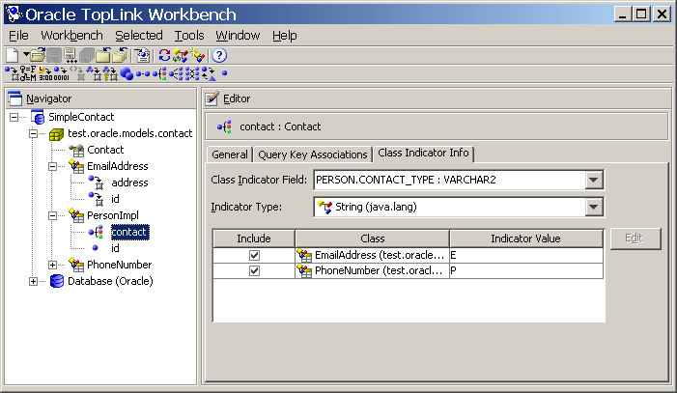Select the Serialized (00101) mapping icon
This screenshot has height=393, width=677.
61,73
